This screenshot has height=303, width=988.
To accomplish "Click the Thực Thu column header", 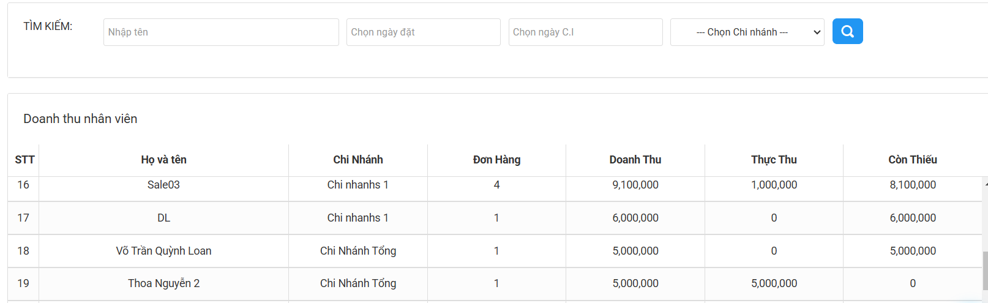I will coord(774,160).
